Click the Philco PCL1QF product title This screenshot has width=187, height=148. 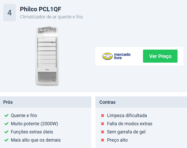click(41, 9)
